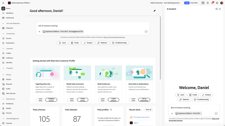This screenshot has height=126, width=225.
Task: Collapse the Connections section
Action: click(3, 34)
